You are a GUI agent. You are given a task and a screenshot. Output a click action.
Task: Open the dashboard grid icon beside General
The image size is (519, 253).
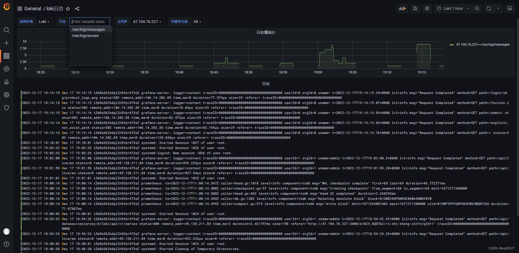point(20,9)
